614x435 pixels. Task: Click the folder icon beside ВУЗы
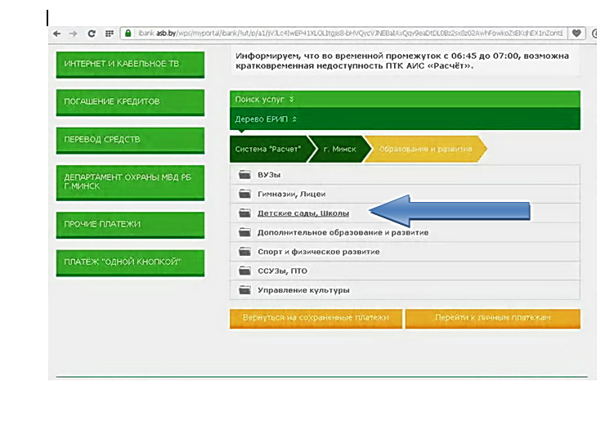click(x=244, y=175)
